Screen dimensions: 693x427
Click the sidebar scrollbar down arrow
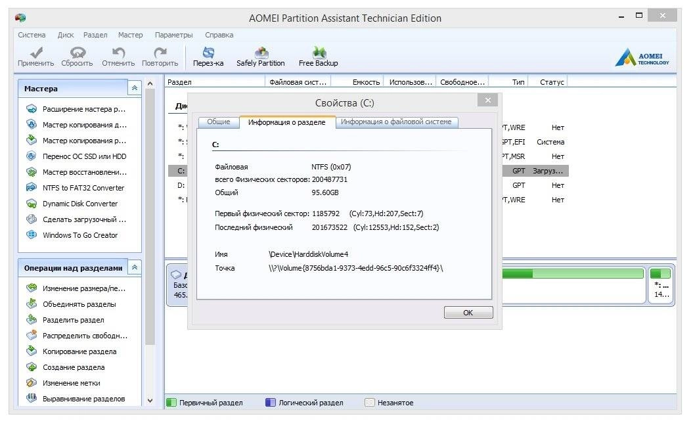click(150, 401)
